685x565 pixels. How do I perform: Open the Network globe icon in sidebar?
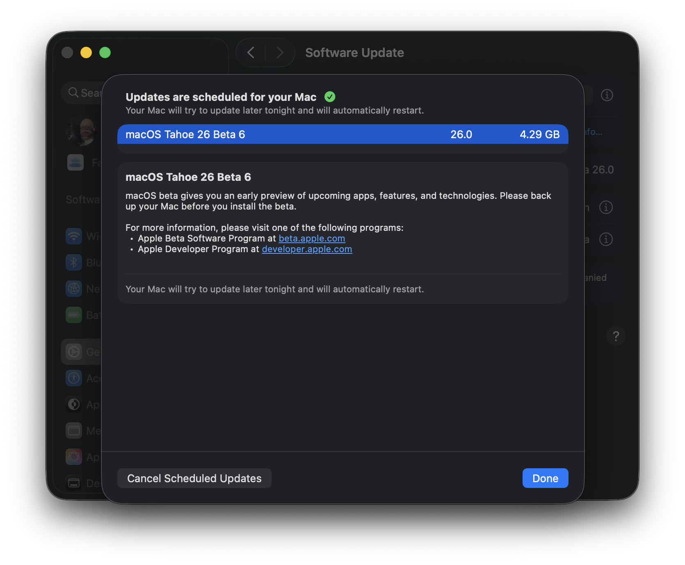(x=74, y=289)
